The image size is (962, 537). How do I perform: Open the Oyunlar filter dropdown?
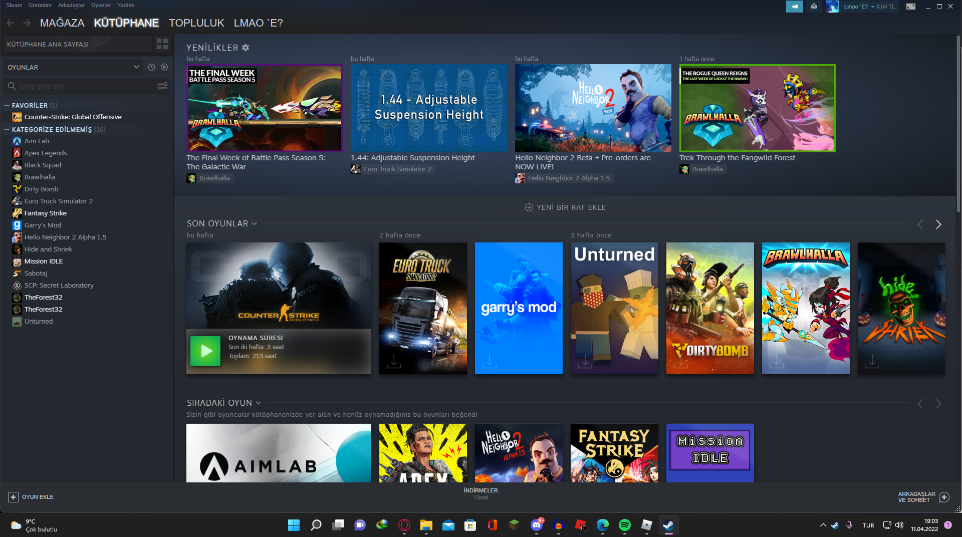pyautogui.click(x=73, y=67)
